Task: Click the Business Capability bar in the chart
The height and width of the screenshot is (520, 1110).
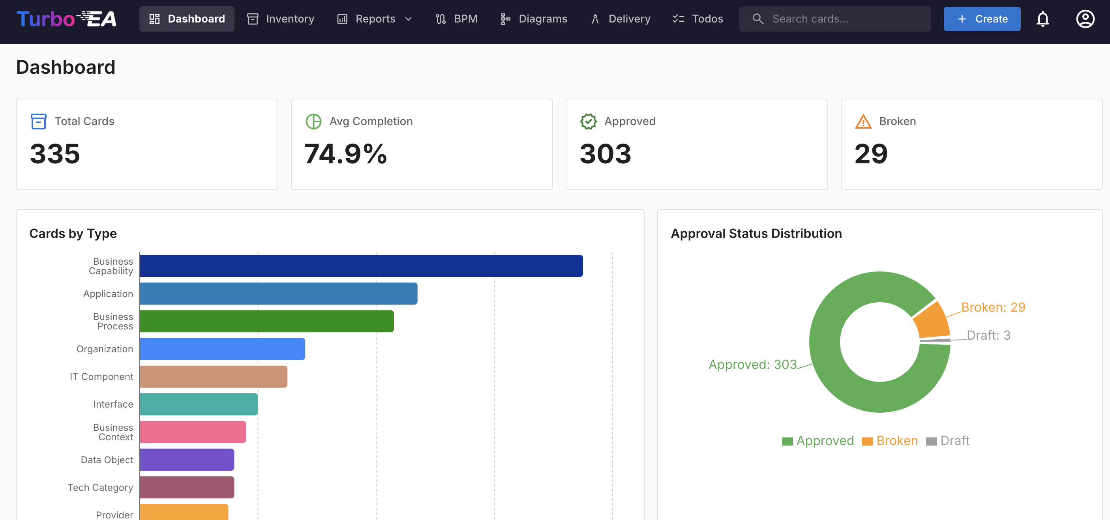Action: pos(361,266)
